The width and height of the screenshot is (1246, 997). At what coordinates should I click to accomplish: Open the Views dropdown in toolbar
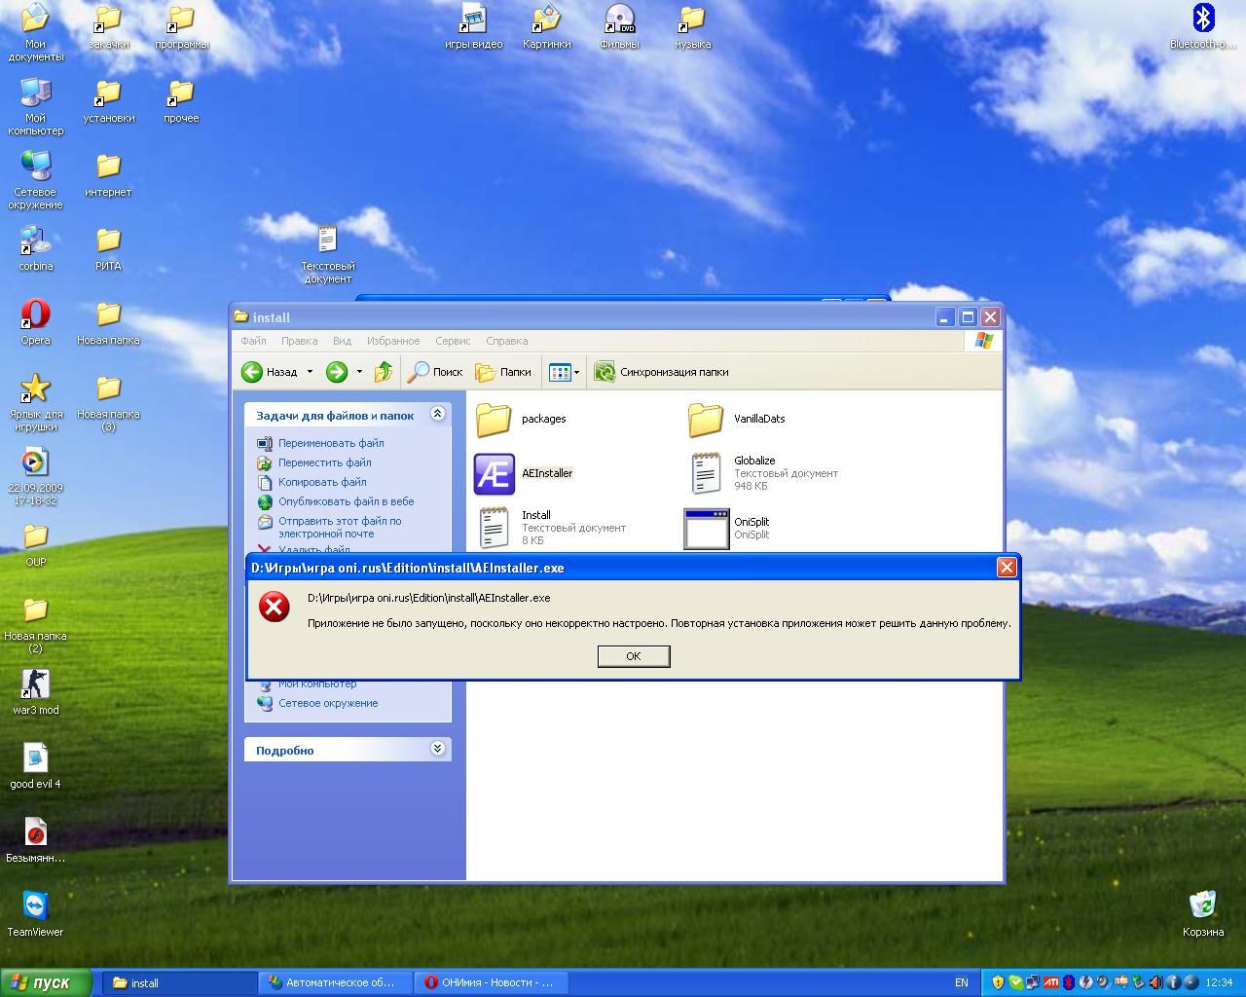coord(564,372)
